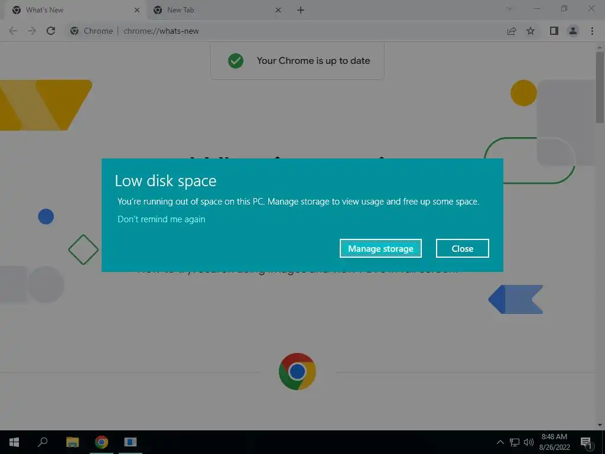Restore down the Chrome window
Image resolution: width=605 pixels, height=454 pixels.
tap(564, 8)
